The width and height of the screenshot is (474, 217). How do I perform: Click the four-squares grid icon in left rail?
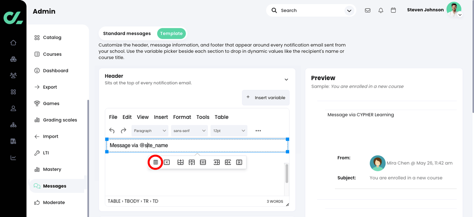(13, 92)
